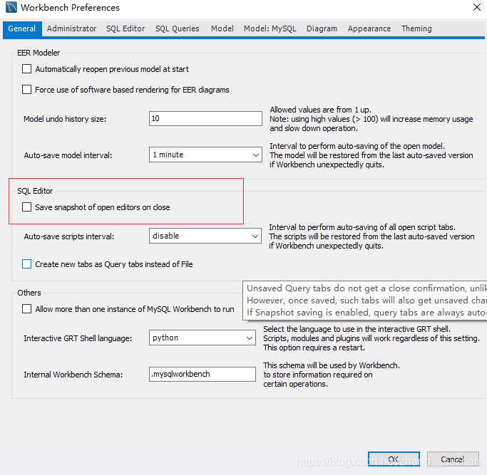Go to the Diagram tab
This screenshot has width=487, height=475.
click(x=322, y=28)
